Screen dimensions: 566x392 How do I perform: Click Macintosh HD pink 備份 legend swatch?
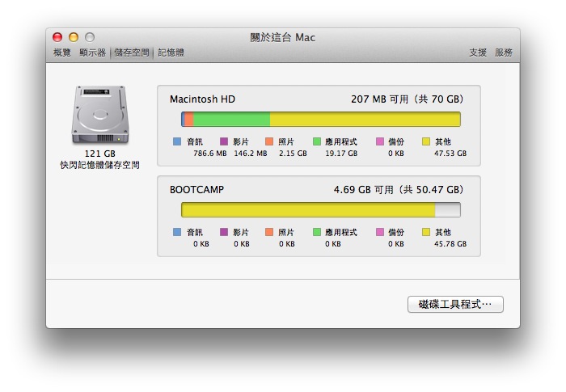coord(380,141)
